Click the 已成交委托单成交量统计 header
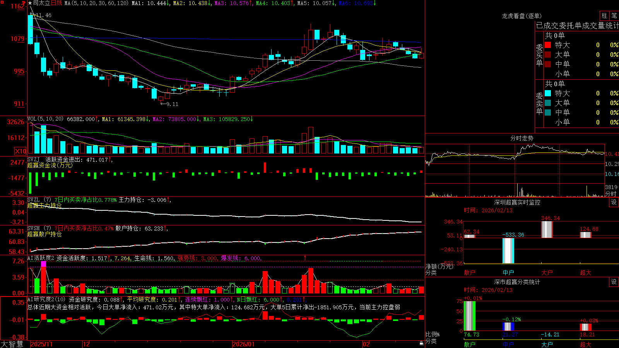Image resolution: width=619 pixels, height=348 pixels. point(577,26)
